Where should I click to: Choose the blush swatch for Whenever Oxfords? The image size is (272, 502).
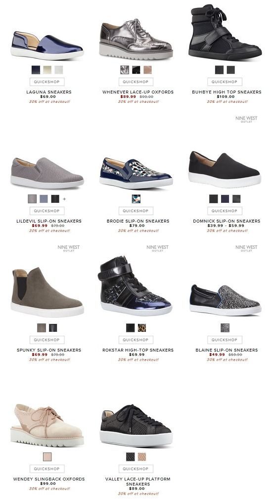(x=147, y=70)
